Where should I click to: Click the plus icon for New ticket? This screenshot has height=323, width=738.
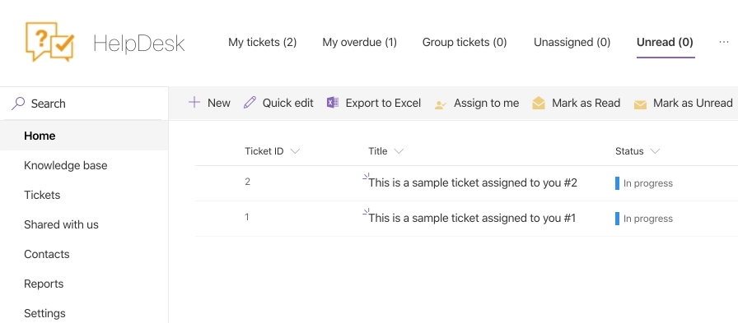click(194, 103)
